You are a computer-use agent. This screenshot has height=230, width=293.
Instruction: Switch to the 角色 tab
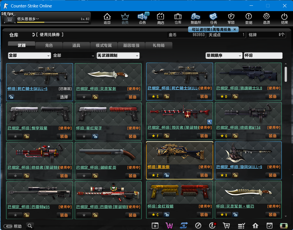[49, 45]
